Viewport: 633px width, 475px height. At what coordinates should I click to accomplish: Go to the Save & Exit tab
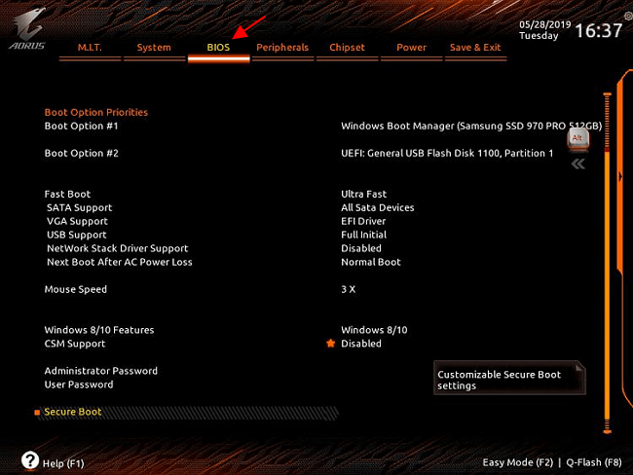pyautogui.click(x=475, y=48)
